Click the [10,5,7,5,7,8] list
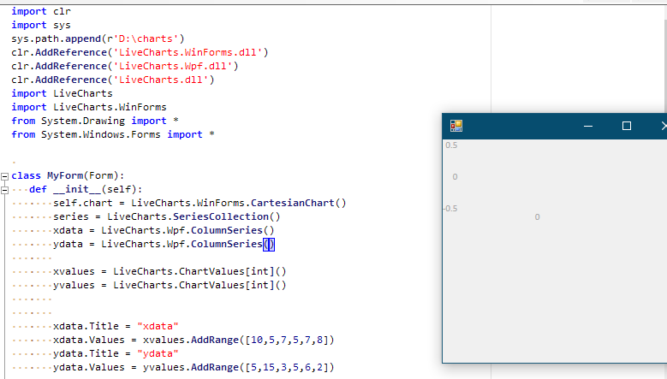Screen dimensions: 667x379 pos(287,340)
